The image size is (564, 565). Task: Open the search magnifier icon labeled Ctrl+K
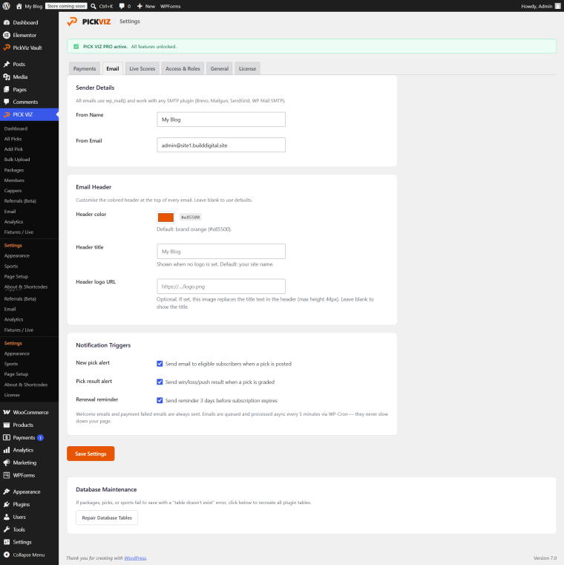pyautogui.click(x=94, y=6)
